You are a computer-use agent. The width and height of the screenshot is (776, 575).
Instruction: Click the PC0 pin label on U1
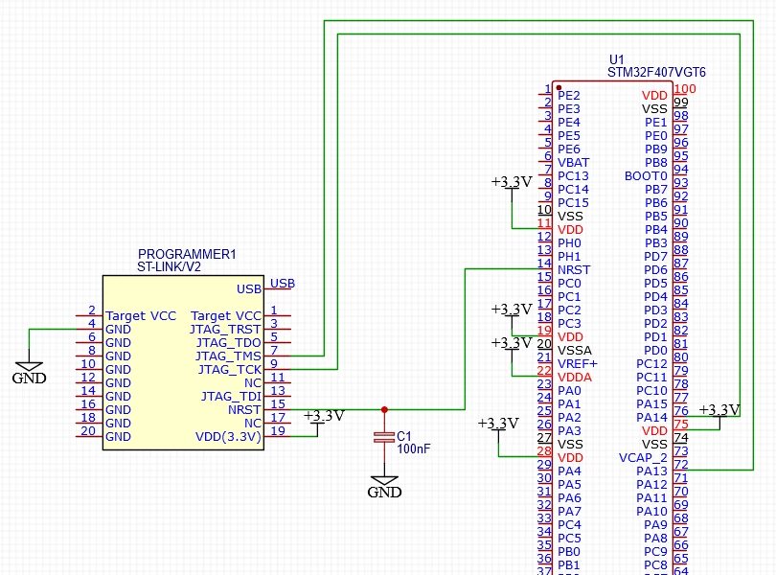pyautogui.click(x=569, y=284)
